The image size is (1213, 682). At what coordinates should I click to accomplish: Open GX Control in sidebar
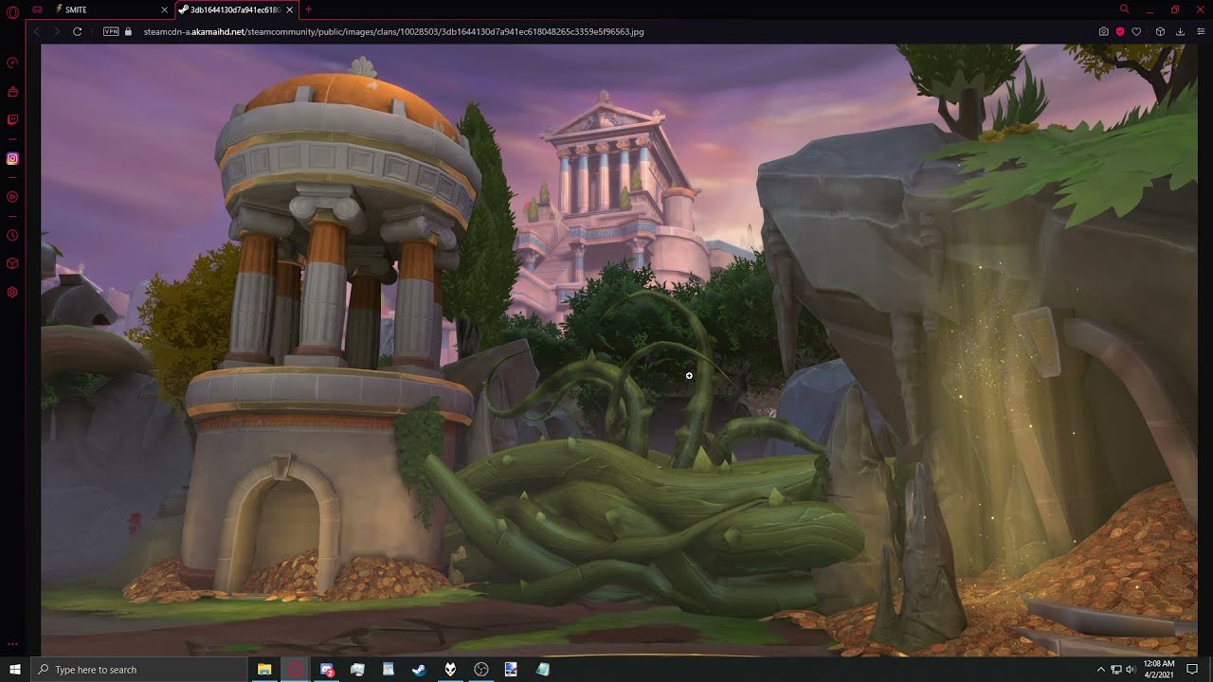(x=12, y=63)
